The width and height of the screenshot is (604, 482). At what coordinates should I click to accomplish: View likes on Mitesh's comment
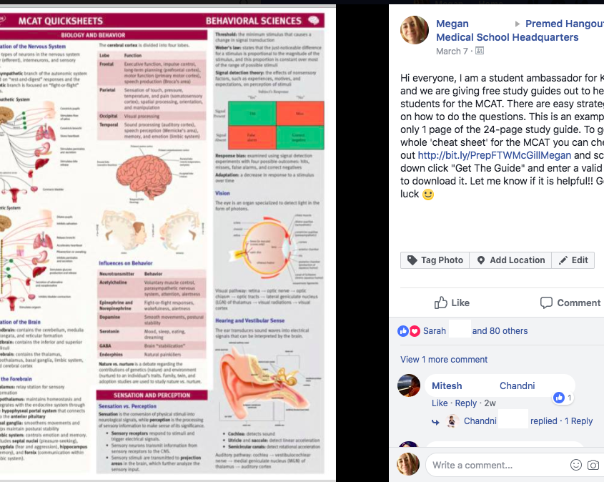[x=563, y=398]
